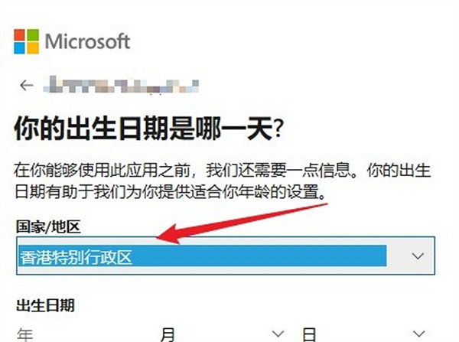Click the yellow square of Microsoft logo
459x342 pixels.
pos(33,48)
